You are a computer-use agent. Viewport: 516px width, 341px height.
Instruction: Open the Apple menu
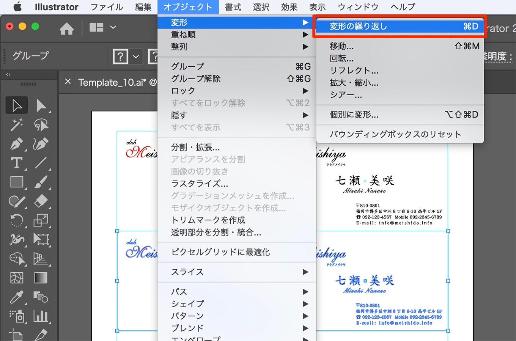17,7
